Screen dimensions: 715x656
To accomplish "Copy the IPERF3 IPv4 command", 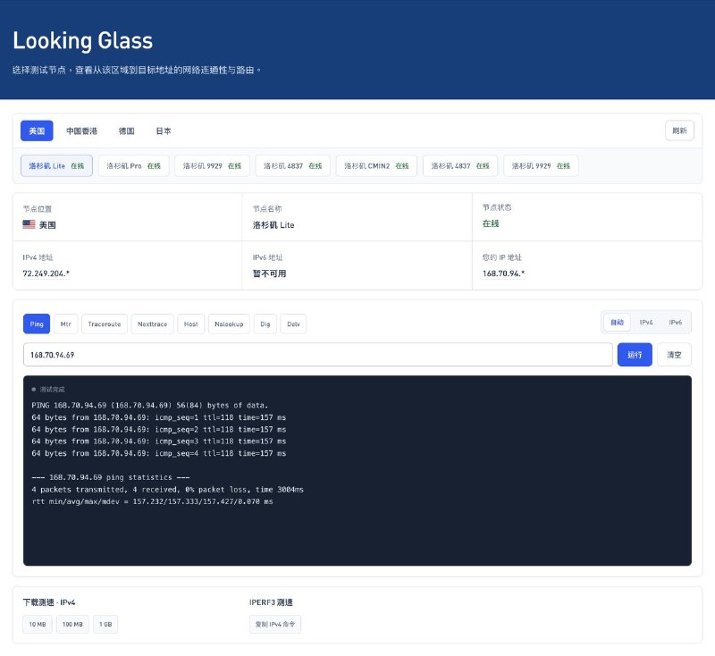I will point(275,624).
